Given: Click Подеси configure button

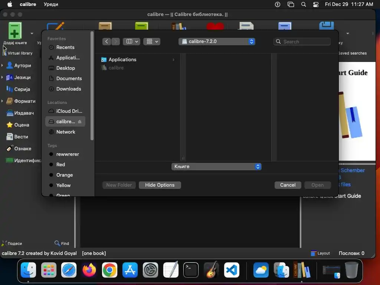Looking at the screenshot, I should click(12, 243).
